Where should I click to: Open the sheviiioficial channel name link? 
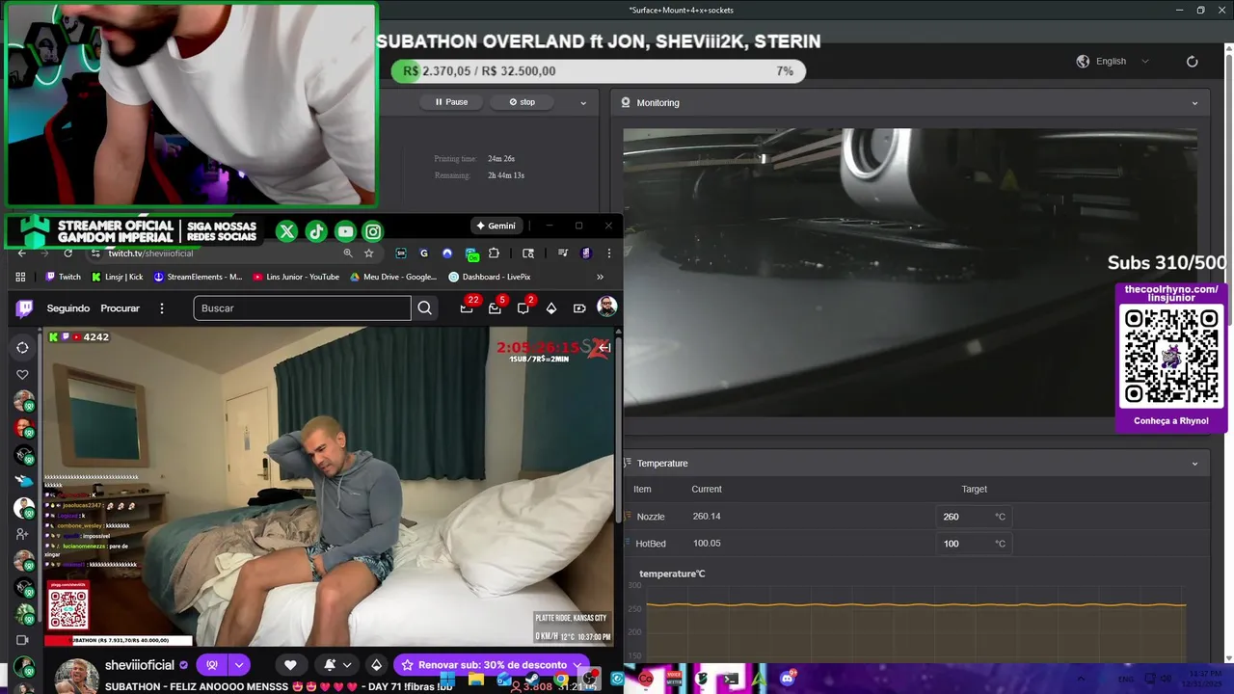140,665
